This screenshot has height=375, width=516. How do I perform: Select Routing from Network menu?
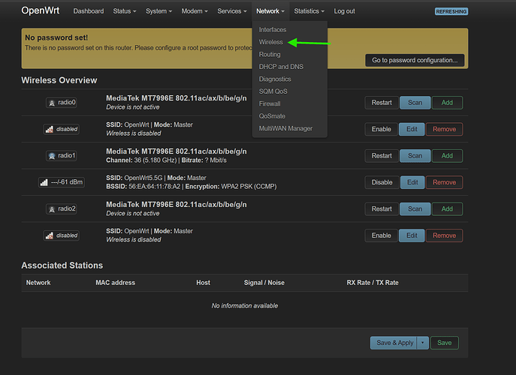(270, 55)
